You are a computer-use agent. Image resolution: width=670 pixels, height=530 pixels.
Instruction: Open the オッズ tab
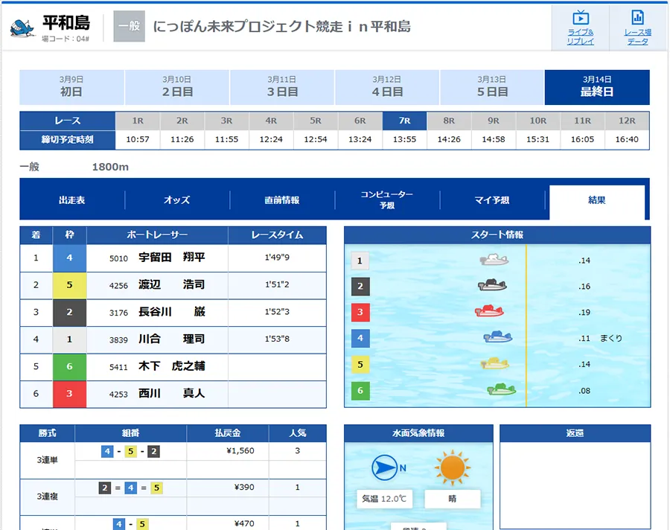pyautogui.click(x=177, y=200)
